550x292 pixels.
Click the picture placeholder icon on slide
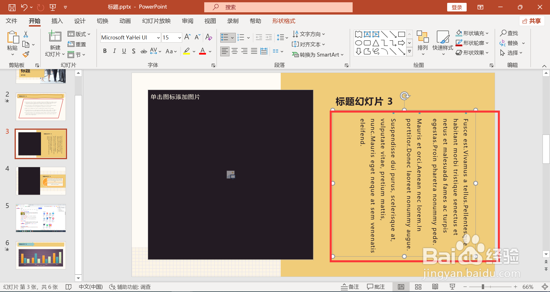[231, 175]
